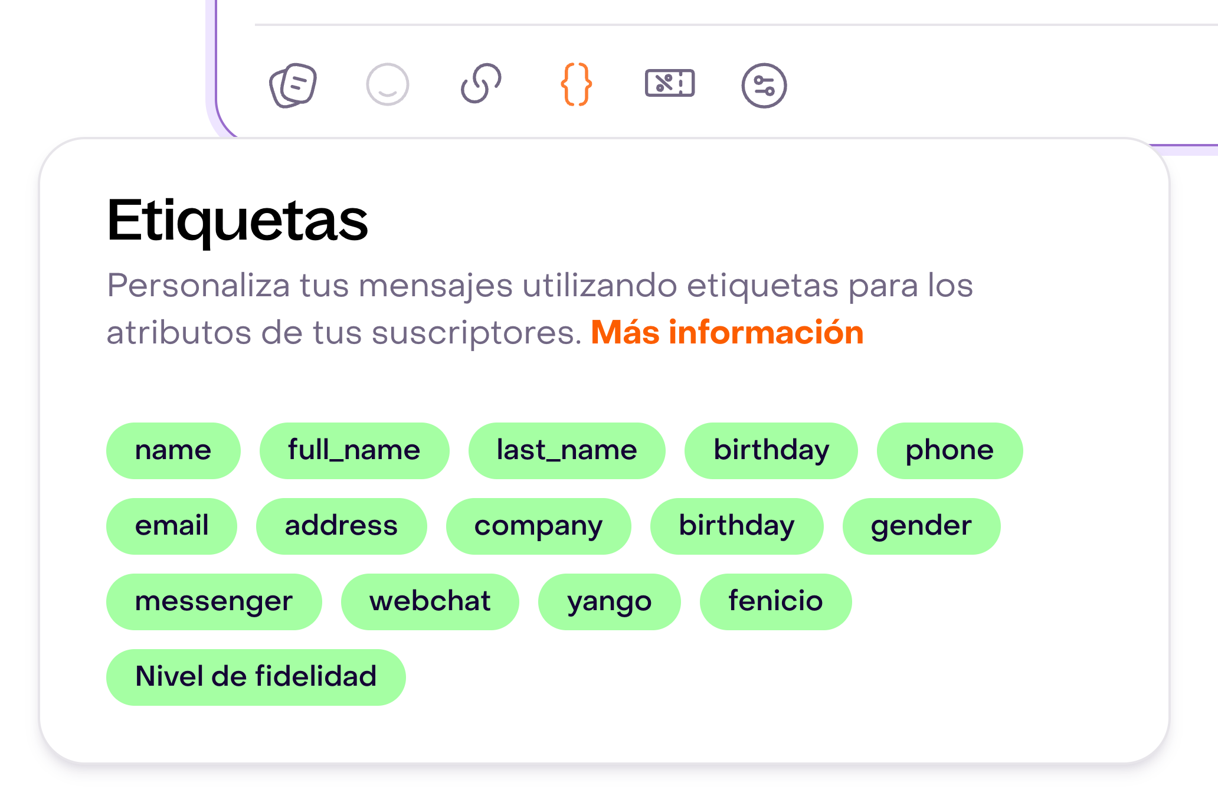
Task: Open the emoji picker smiley icon
Action: point(387,85)
